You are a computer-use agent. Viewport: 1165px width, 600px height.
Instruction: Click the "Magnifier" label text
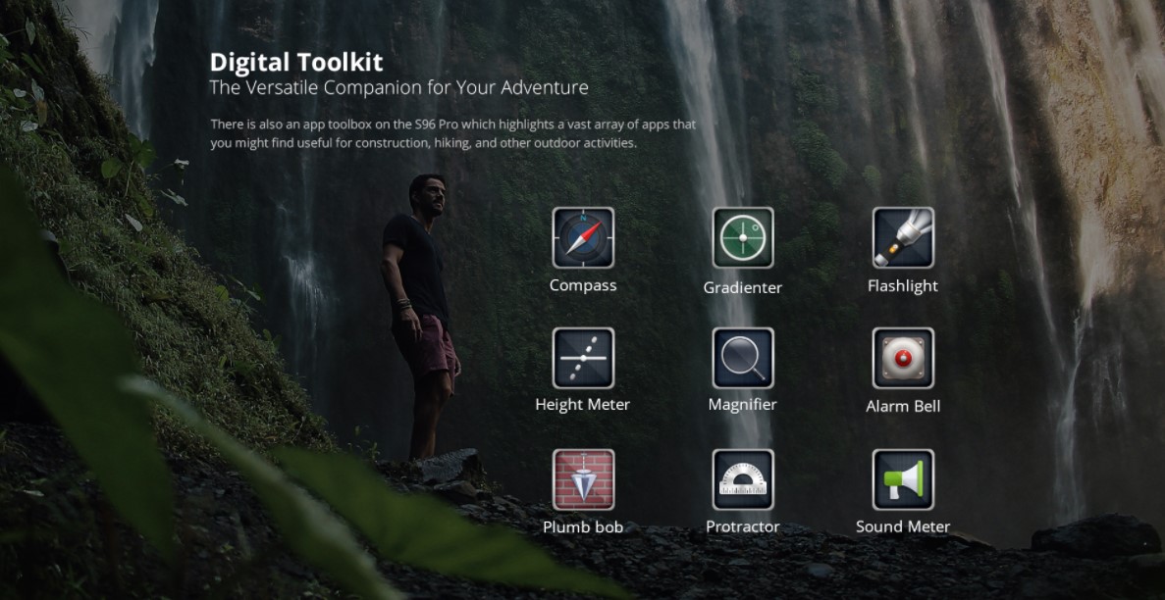pyautogui.click(x=742, y=405)
